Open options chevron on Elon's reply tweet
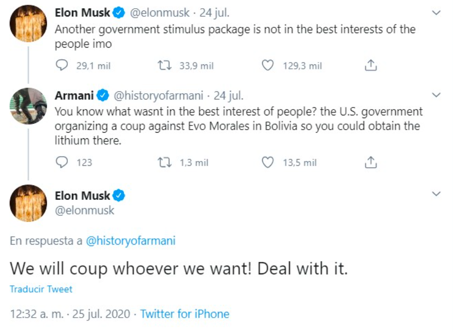Image resolution: width=453 pixels, height=332 pixels. [x=436, y=194]
